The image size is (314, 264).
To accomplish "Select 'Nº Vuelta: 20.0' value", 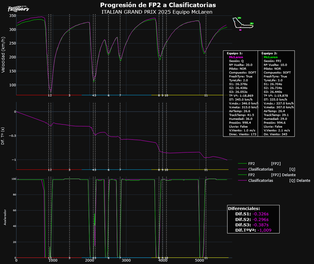I will click(x=241, y=65).
